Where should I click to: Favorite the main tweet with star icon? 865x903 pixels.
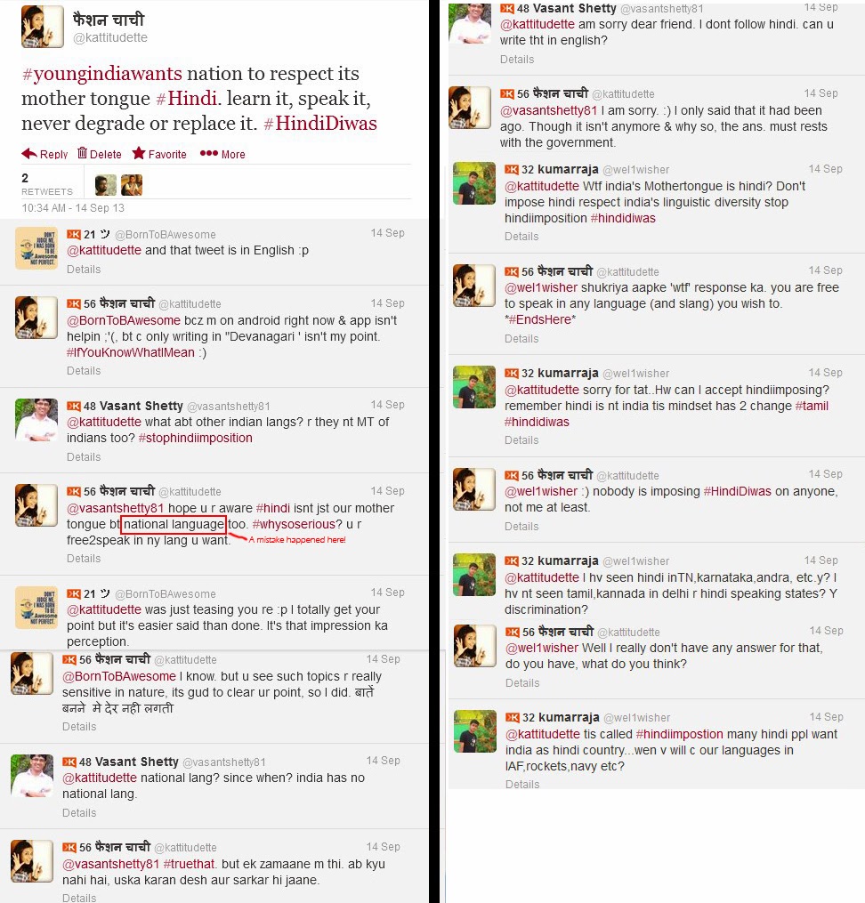(159, 154)
